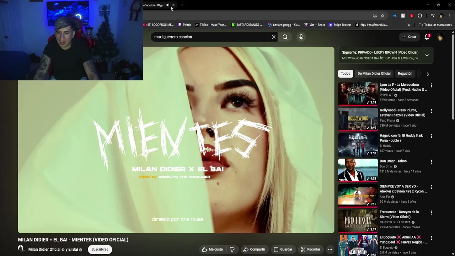Viewport: 455px width, 256px height.
Task: Select the Todos filter chip
Action: coord(346,74)
